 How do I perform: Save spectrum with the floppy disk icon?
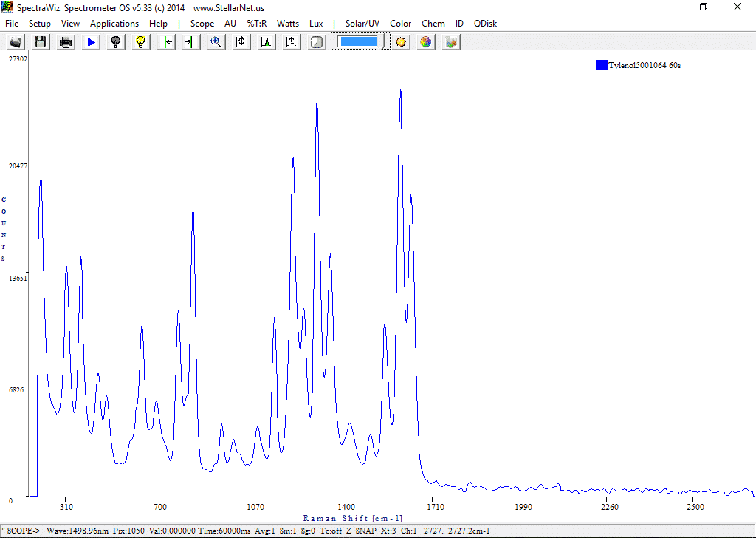tap(41, 42)
